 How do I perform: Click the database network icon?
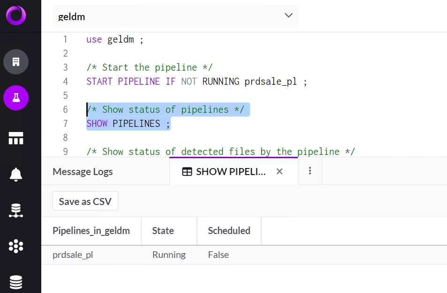point(16,211)
